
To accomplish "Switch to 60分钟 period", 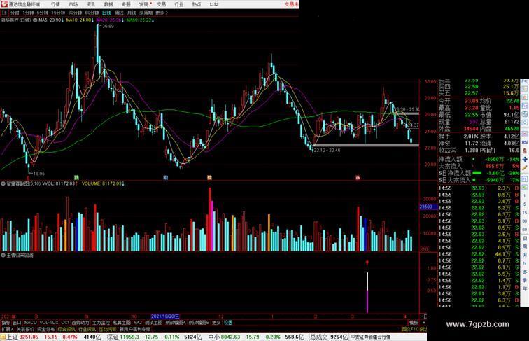I will tap(92, 13).
